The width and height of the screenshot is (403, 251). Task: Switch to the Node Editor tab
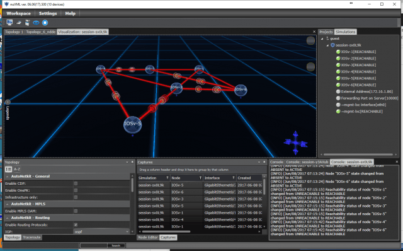pos(148,237)
